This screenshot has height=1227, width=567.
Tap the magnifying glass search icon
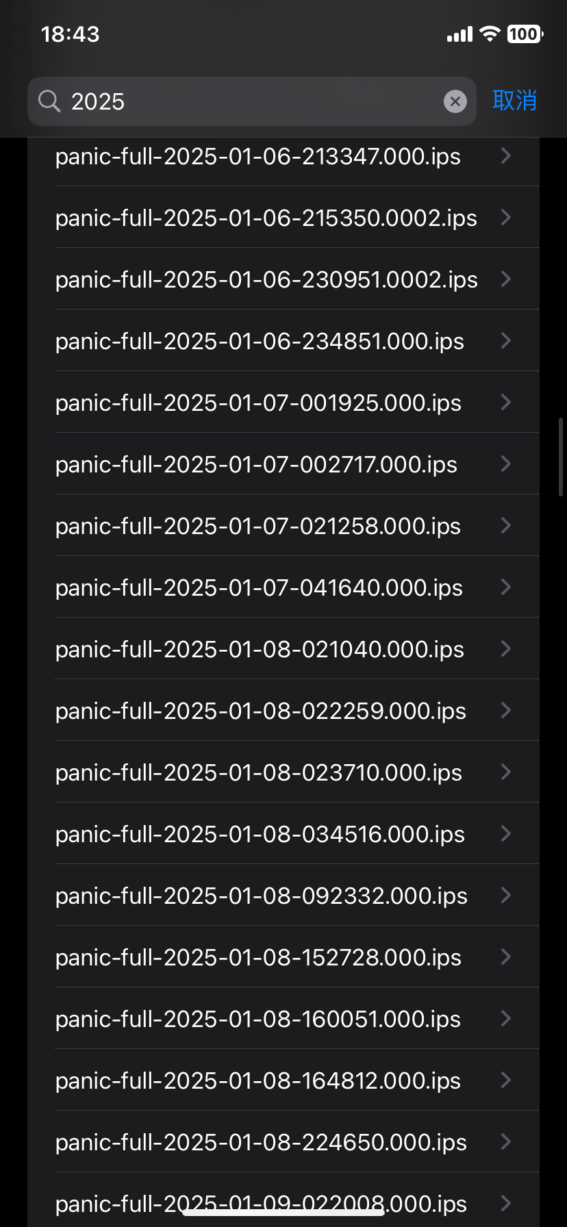49,101
